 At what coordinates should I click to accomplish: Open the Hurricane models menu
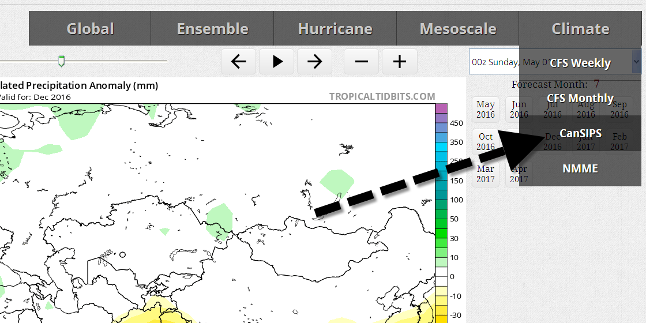[335, 28]
